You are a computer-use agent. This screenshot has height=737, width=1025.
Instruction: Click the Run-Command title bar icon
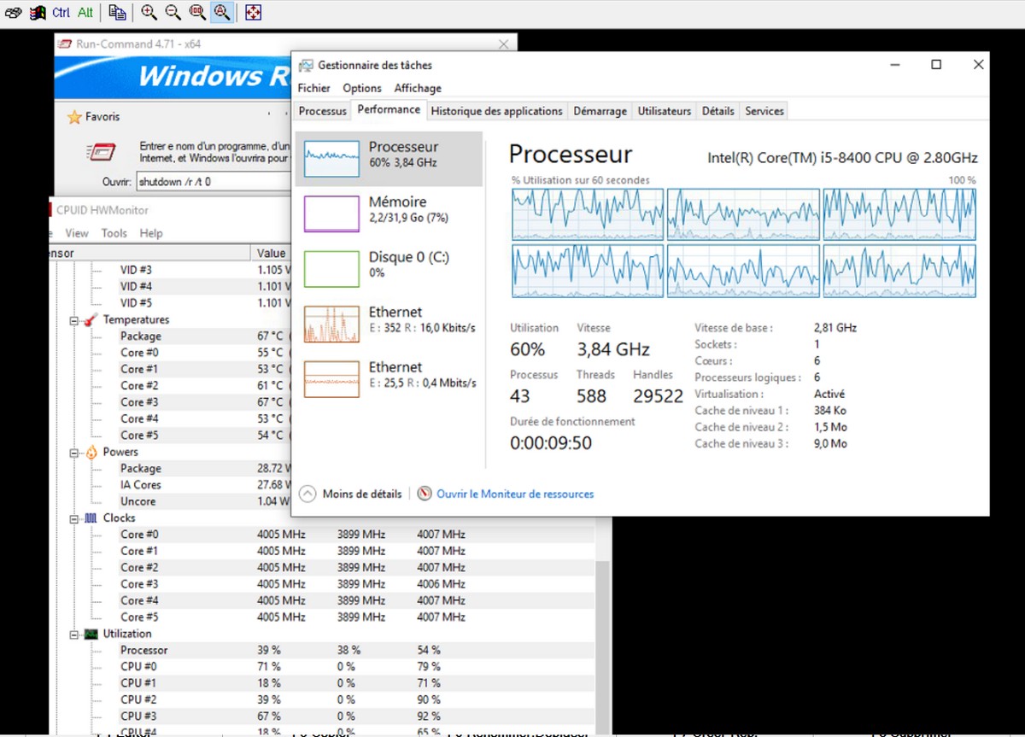(66, 44)
